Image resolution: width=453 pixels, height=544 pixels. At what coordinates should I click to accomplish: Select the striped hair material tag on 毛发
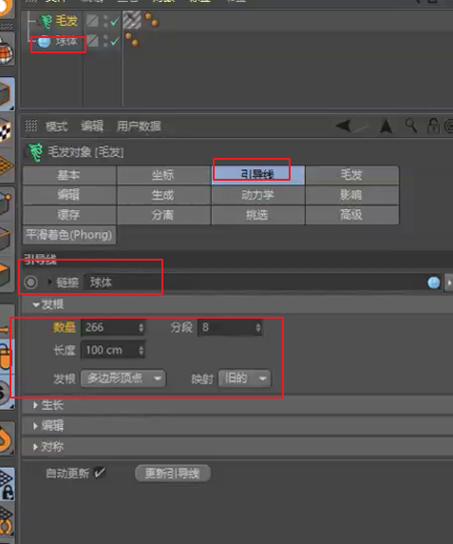click(x=132, y=20)
